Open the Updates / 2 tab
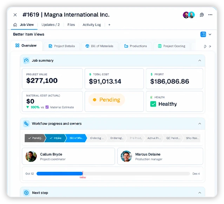The width and height of the screenshot is (224, 204). [x=51, y=25]
